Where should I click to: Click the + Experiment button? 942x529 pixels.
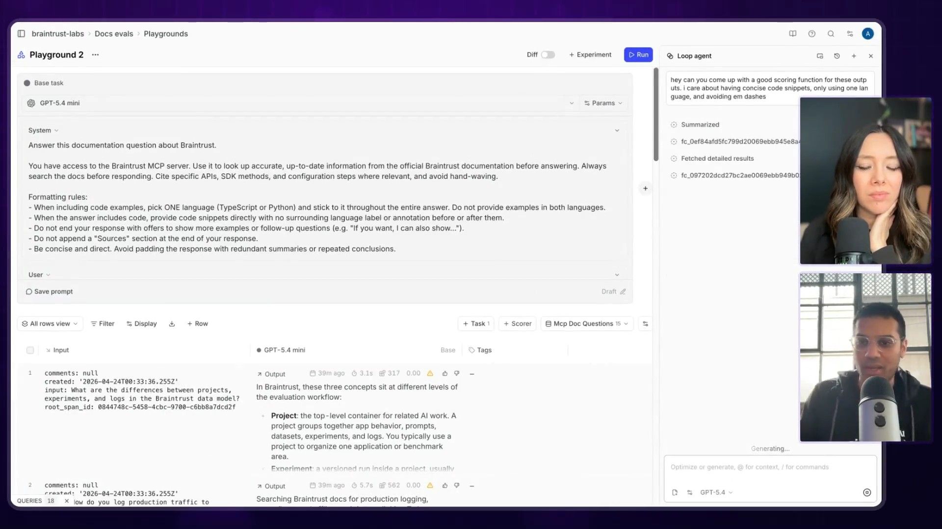coord(590,55)
